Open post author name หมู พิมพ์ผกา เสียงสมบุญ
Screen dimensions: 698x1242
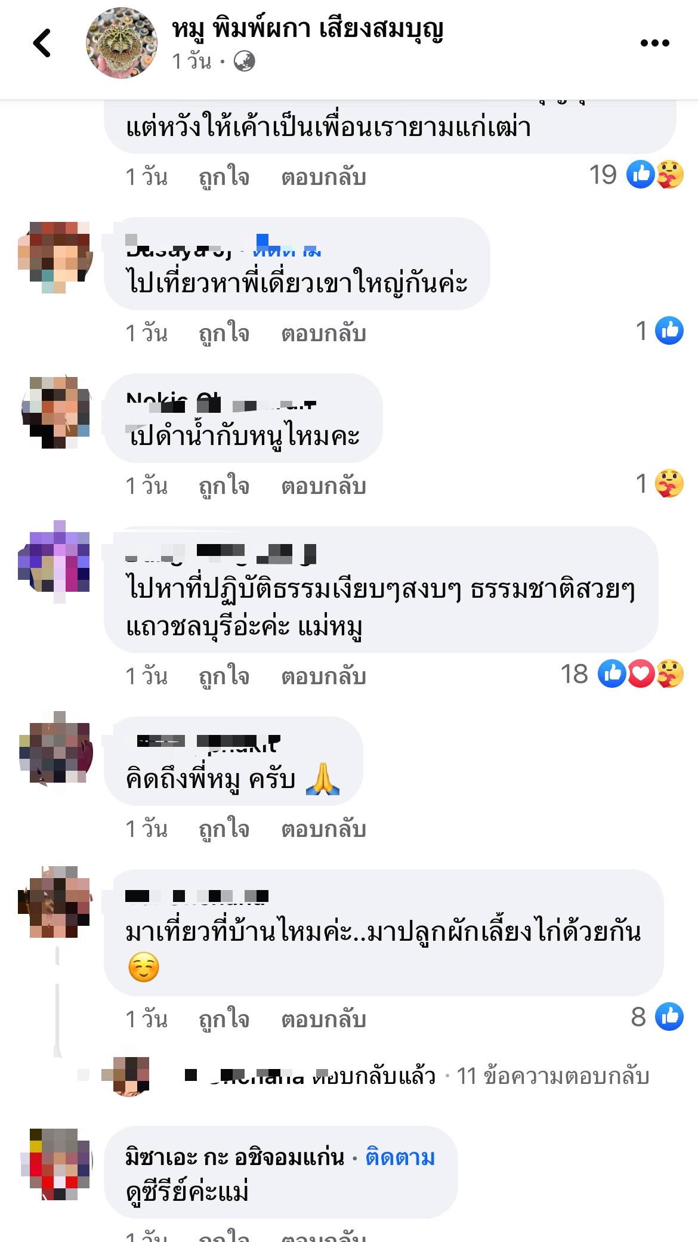308,29
